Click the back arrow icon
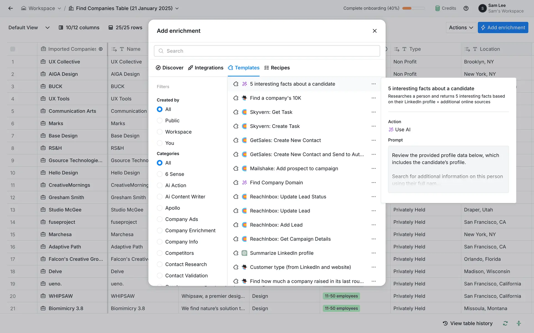The image size is (534, 333). tap(11, 8)
